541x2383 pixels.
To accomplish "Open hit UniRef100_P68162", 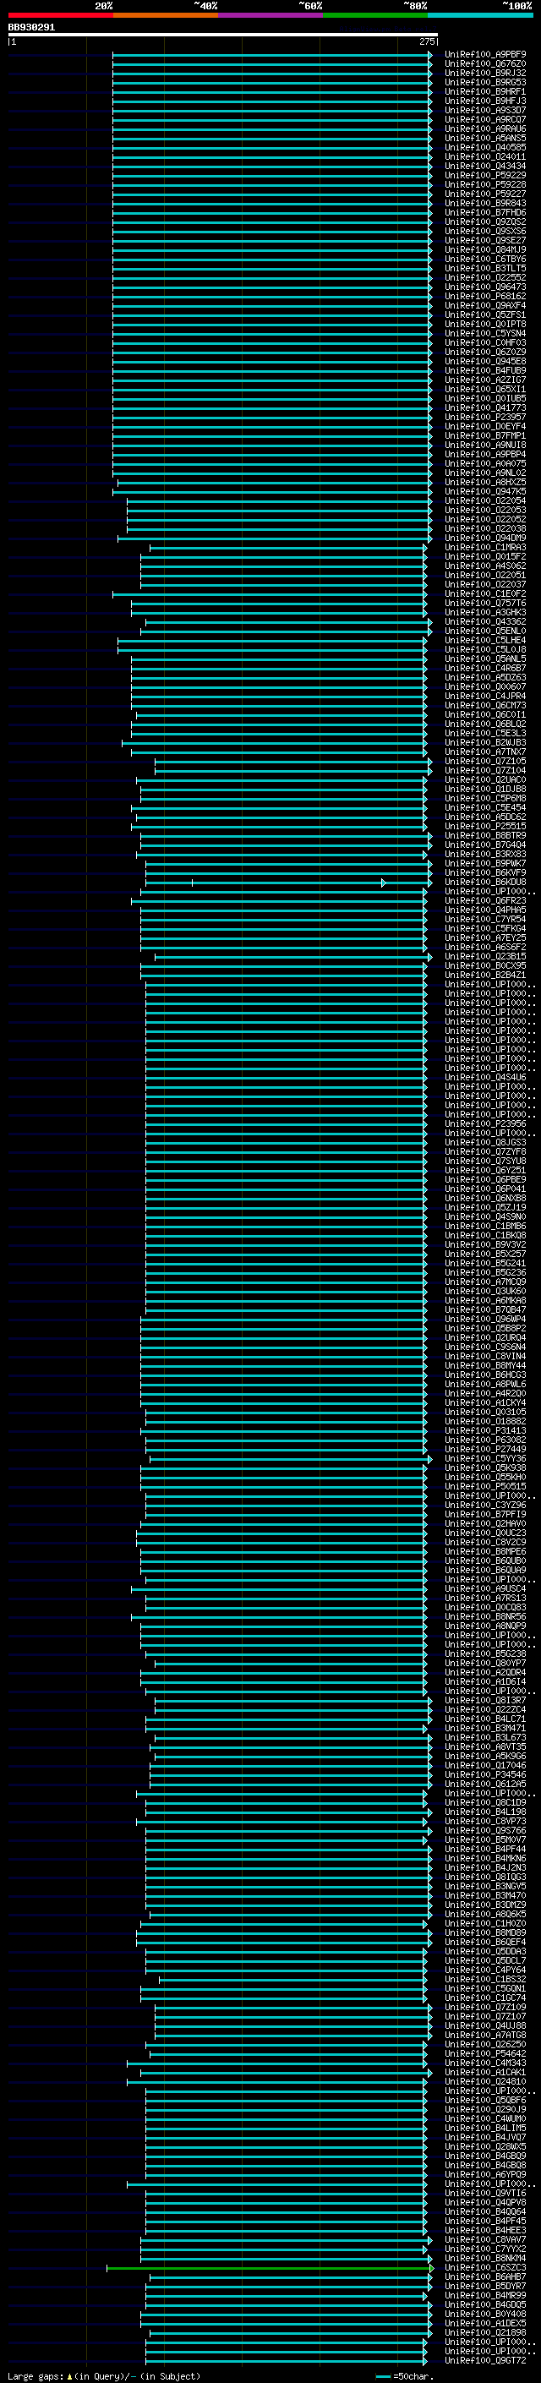I will 484,296.
